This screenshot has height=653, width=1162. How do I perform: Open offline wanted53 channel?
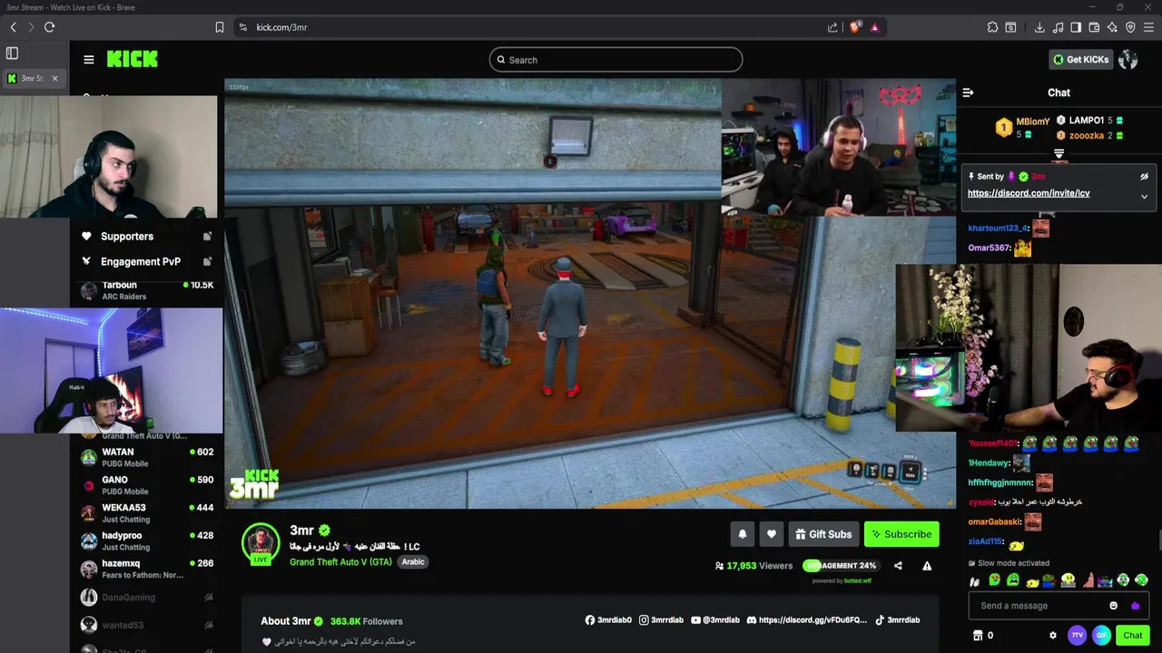point(146,626)
